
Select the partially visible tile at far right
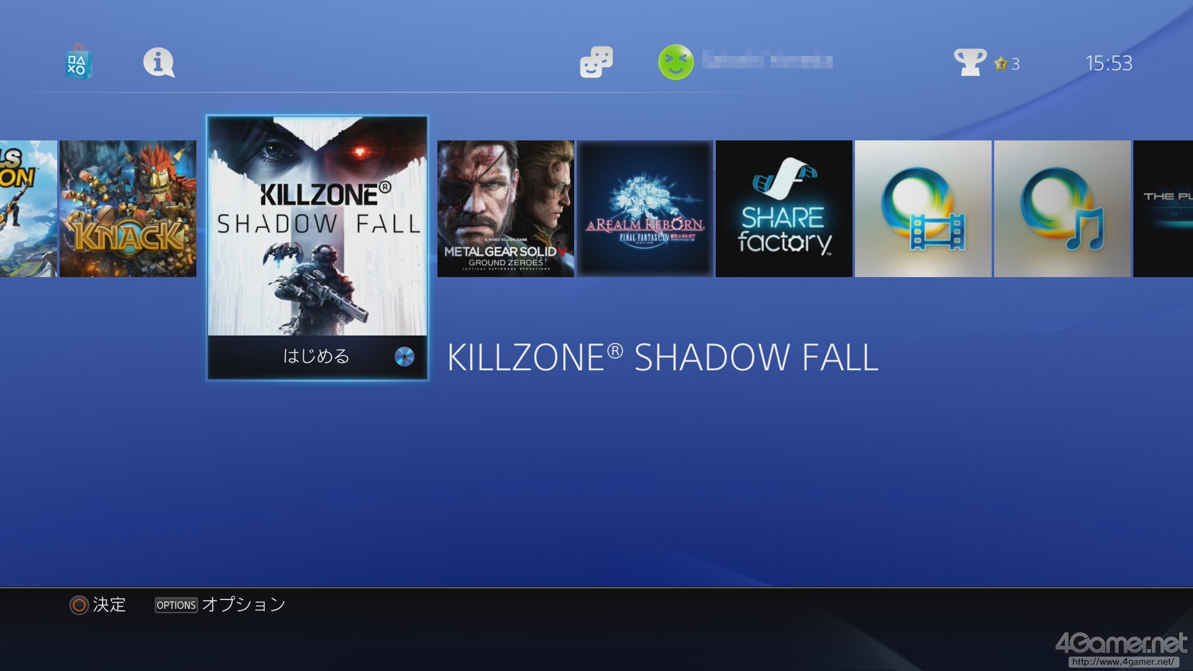1163,209
